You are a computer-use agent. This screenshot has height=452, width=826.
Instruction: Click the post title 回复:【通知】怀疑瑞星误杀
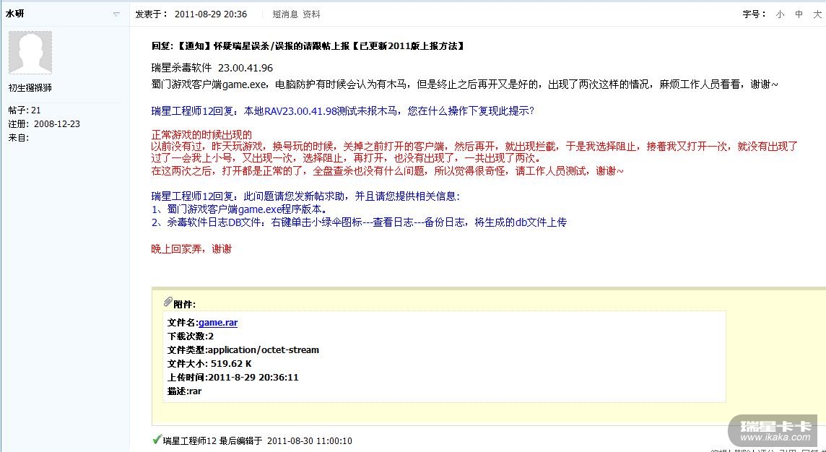click(308, 46)
